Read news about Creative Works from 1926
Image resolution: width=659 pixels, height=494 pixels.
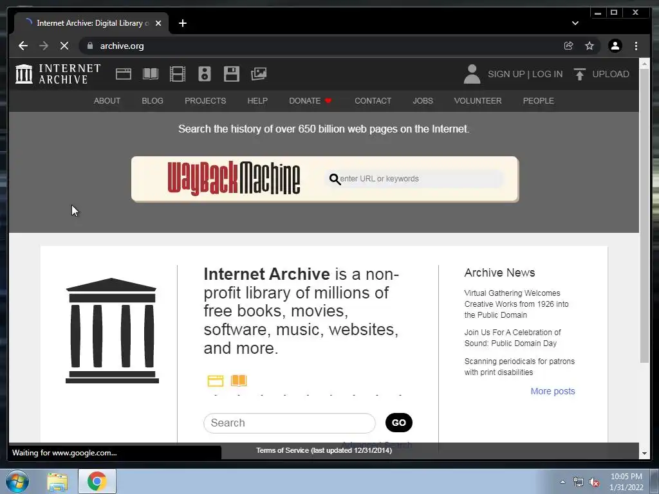517,304
